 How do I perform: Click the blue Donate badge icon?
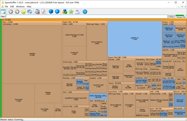point(85,12)
